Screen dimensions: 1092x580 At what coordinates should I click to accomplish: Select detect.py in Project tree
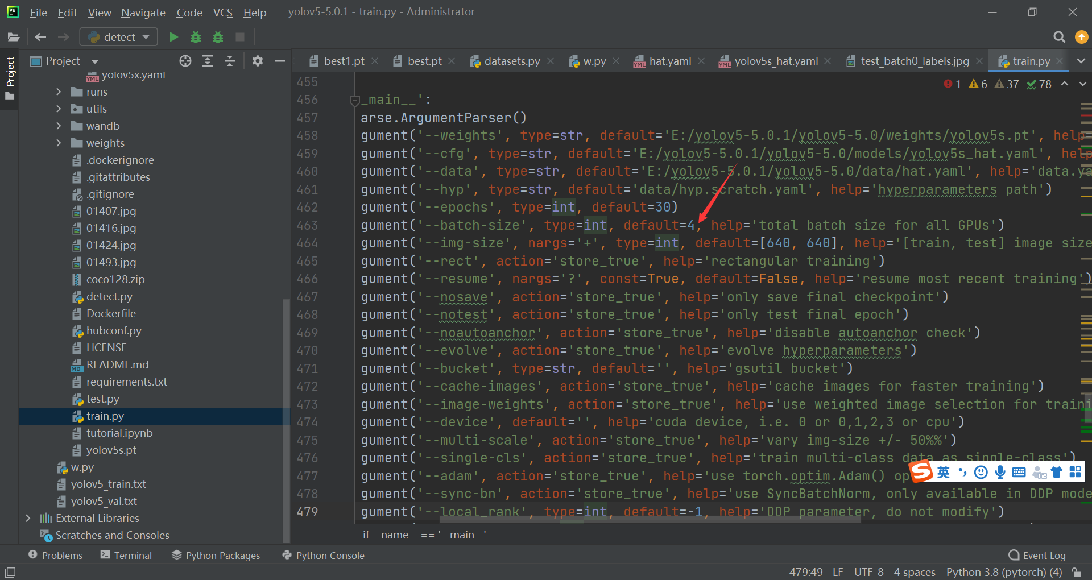[x=109, y=296]
